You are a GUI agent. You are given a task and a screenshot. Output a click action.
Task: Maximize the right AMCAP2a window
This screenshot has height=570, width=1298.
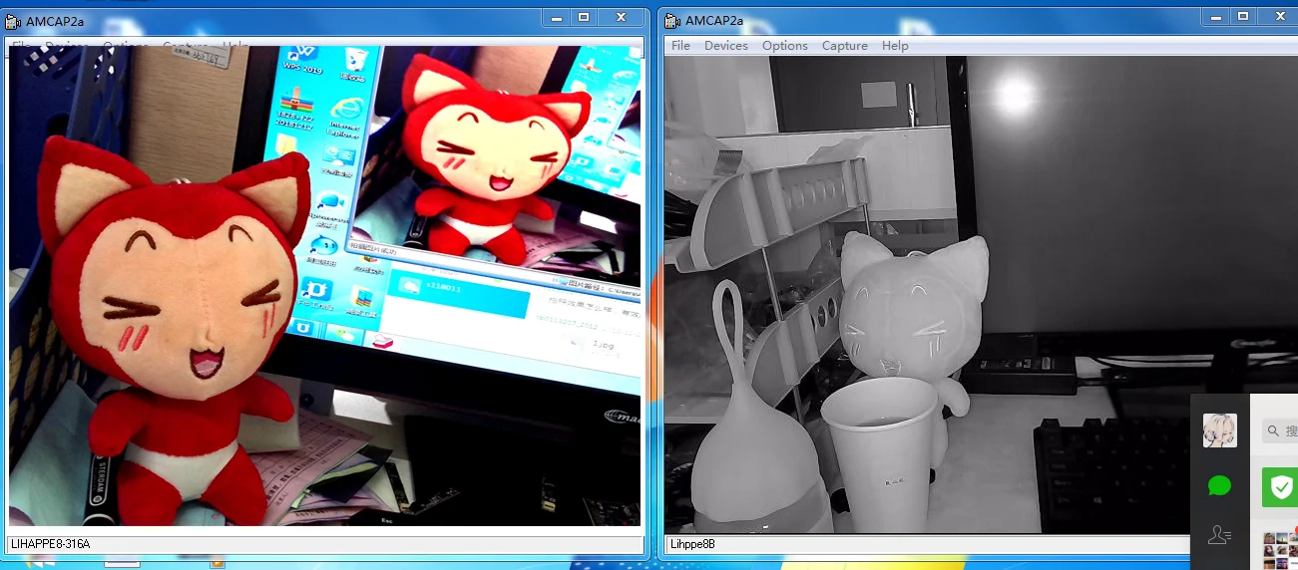pos(1243,17)
